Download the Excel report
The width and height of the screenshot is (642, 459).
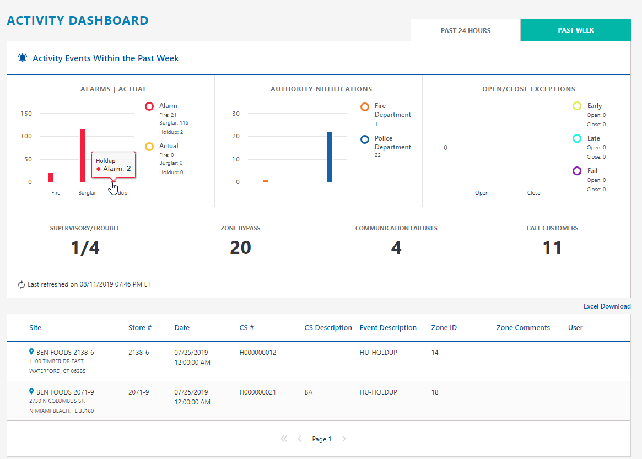pos(607,306)
